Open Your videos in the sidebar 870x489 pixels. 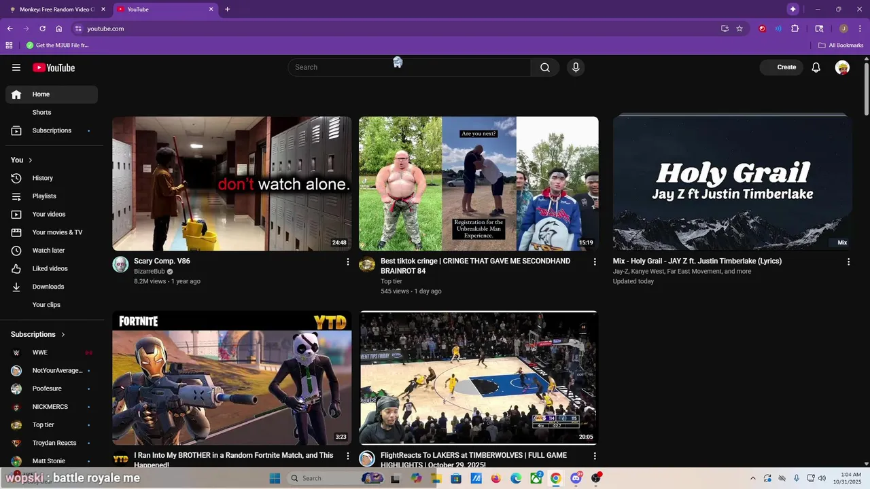[52, 214]
